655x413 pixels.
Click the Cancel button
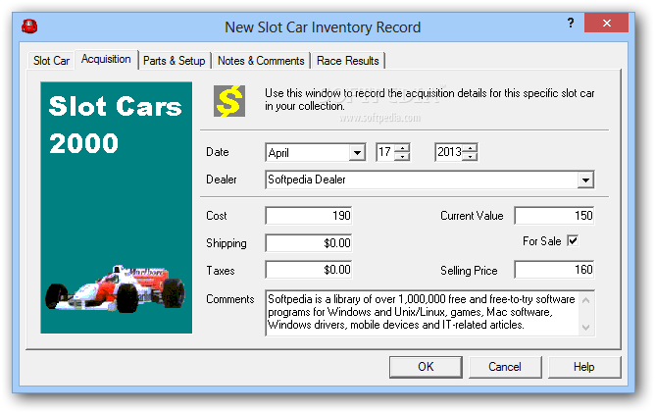505,367
